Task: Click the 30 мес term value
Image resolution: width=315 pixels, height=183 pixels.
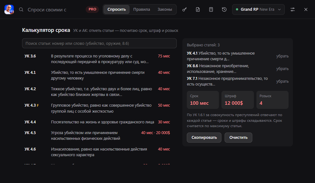Action: click(x=164, y=122)
